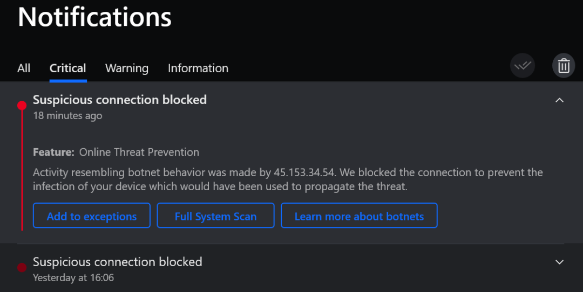Start a Full System Scan
The width and height of the screenshot is (583, 292).
pos(215,216)
